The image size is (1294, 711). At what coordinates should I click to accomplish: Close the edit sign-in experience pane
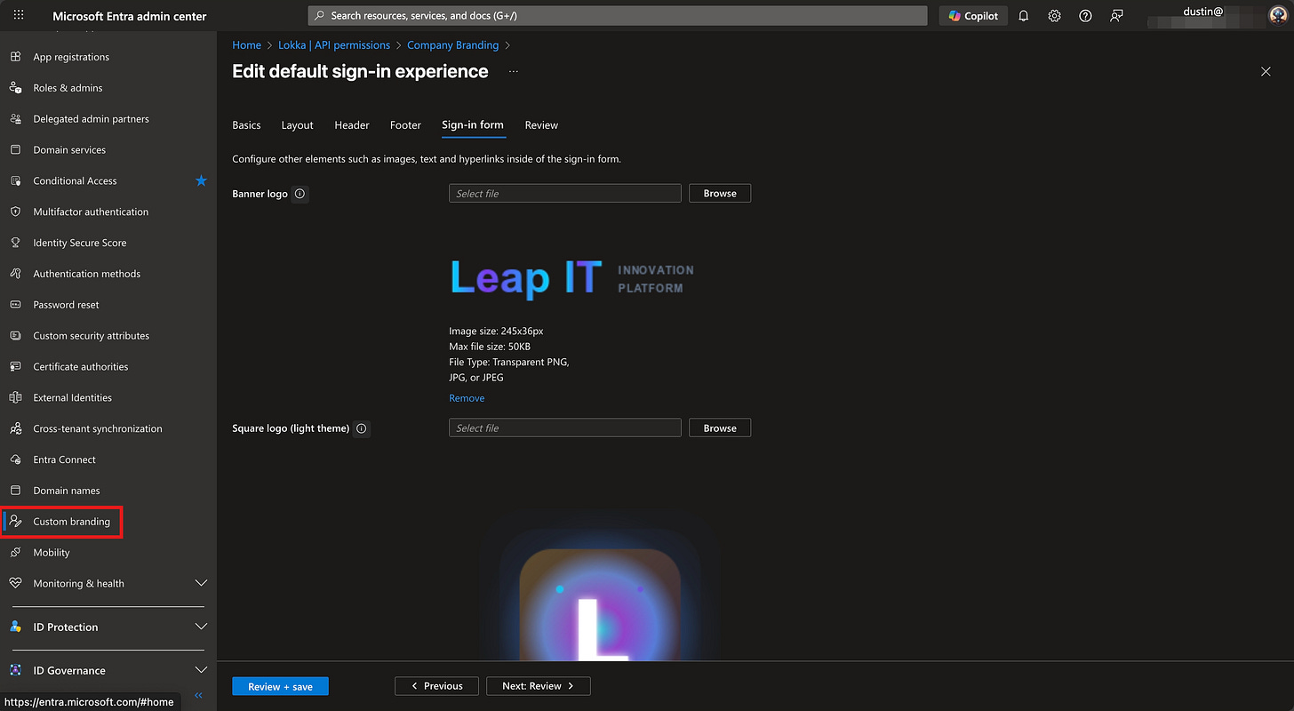pos(1266,71)
